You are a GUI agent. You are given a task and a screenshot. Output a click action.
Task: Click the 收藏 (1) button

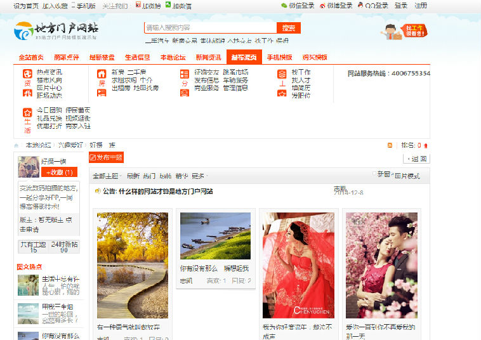click(x=59, y=173)
